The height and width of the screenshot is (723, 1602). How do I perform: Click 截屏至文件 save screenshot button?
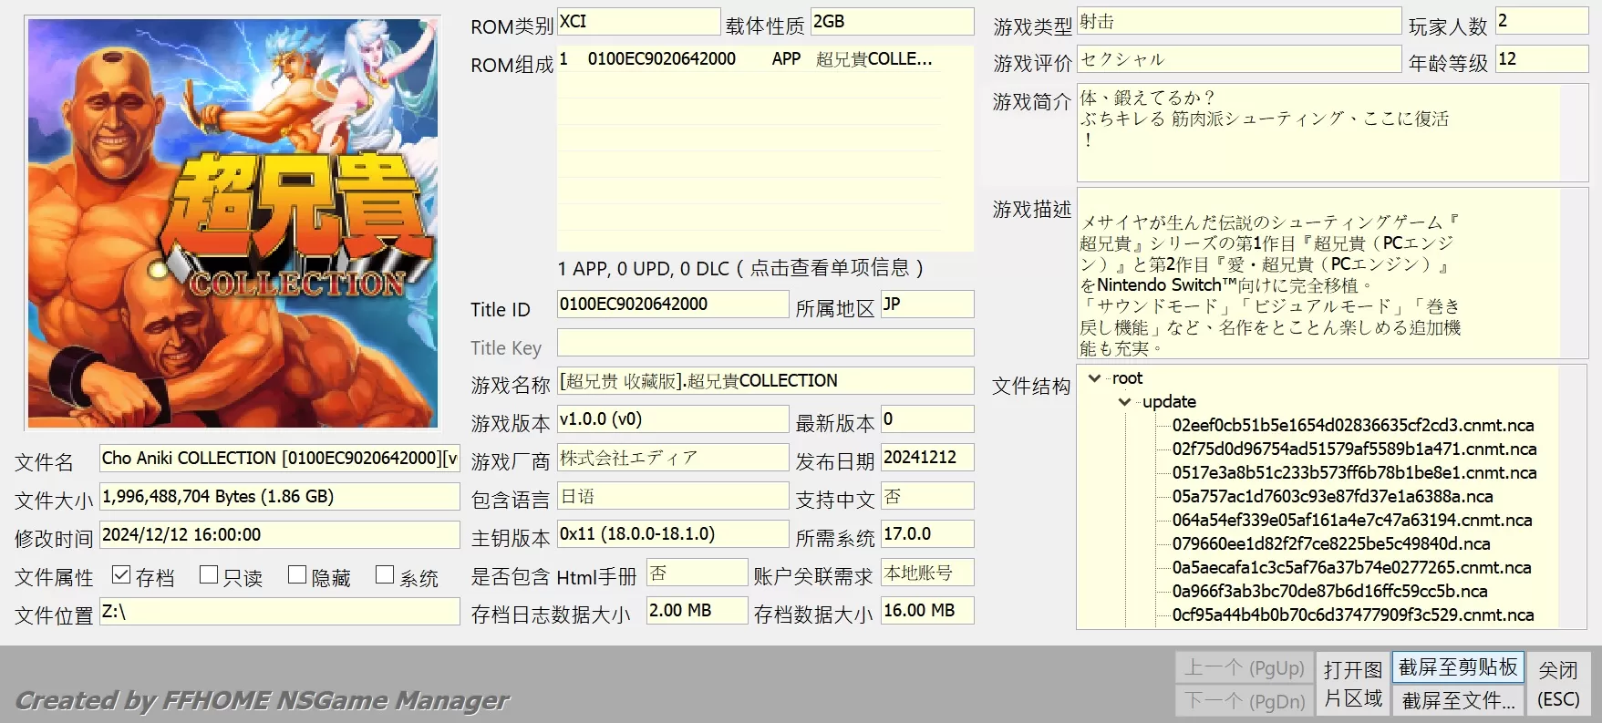pos(1457,700)
